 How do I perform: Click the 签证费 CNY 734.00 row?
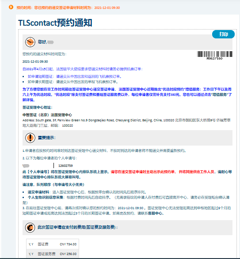click(53, 244)
